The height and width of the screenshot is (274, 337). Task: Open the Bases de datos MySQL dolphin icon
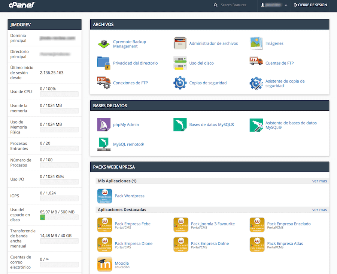(180, 124)
